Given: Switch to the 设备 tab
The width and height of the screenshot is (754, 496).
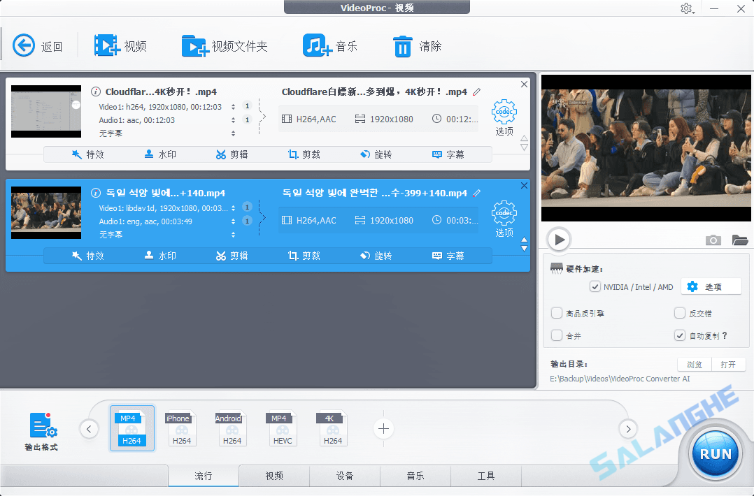Looking at the screenshot, I should click(345, 475).
